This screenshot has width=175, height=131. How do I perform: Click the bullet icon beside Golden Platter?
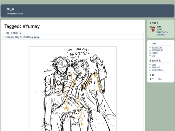coord(150,70)
